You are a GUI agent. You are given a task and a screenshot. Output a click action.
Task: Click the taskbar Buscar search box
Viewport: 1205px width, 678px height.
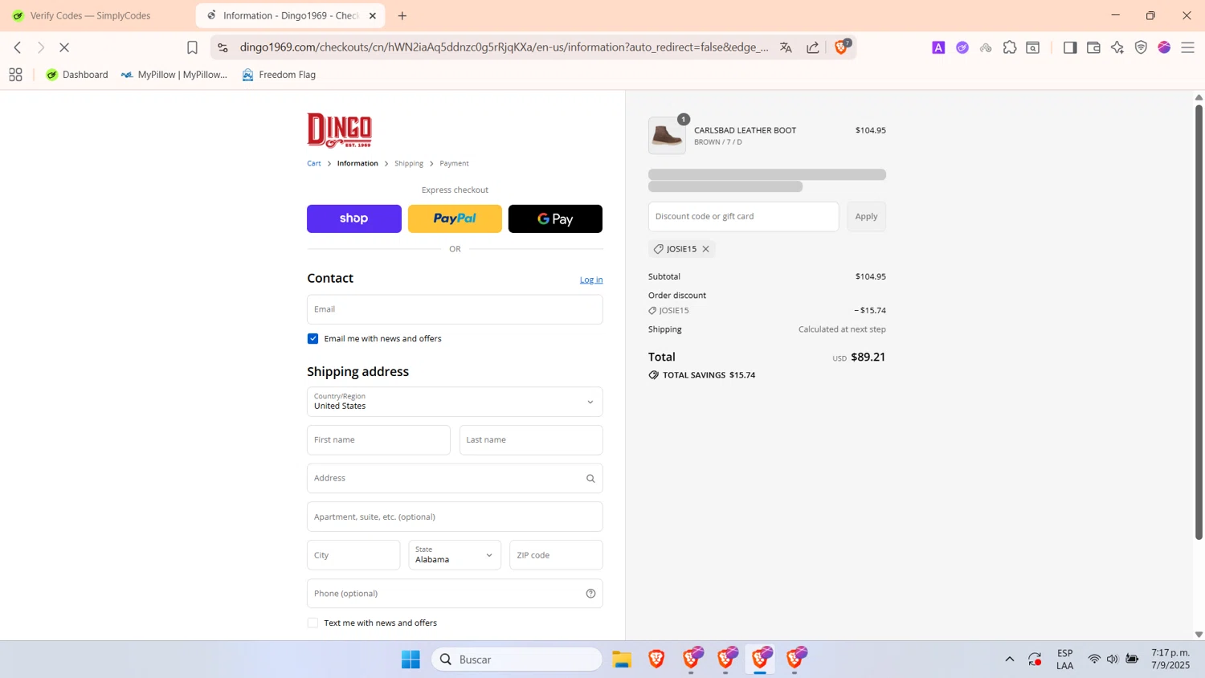tap(517, 660)
